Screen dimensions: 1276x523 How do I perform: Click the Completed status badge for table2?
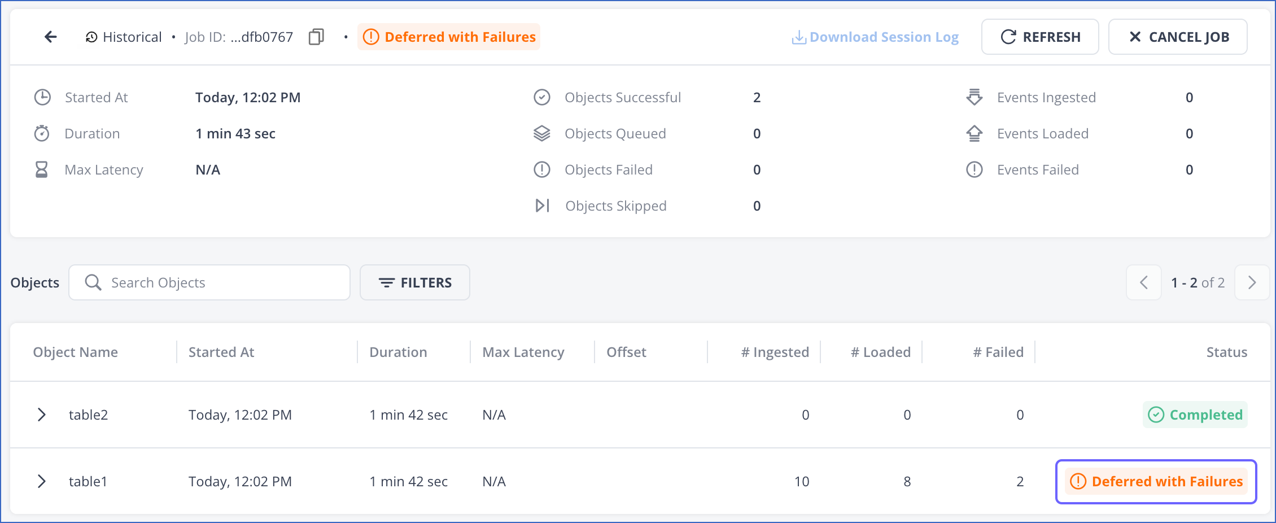coord(1195,414)
